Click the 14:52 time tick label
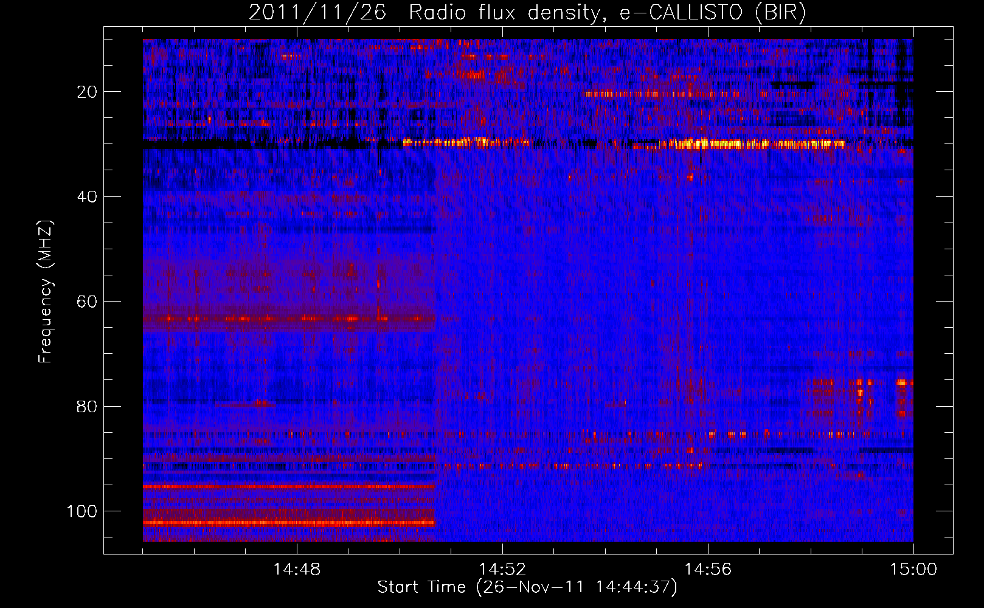 [502, 569]
